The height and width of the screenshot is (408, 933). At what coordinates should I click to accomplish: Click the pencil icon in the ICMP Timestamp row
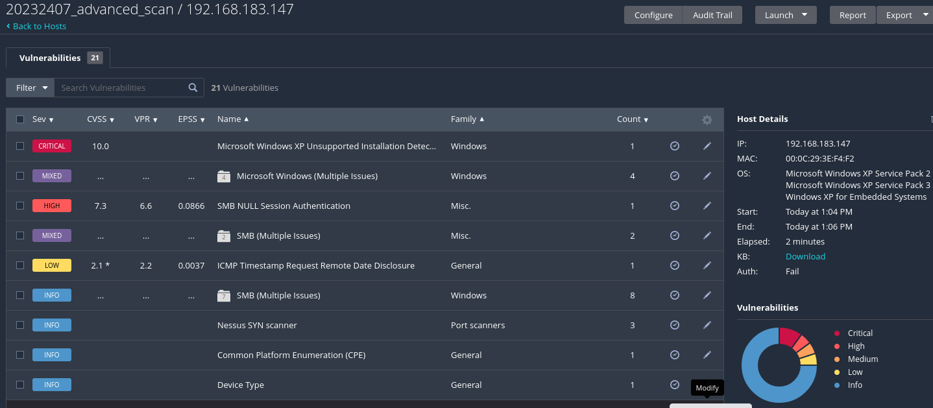[707, 265]
